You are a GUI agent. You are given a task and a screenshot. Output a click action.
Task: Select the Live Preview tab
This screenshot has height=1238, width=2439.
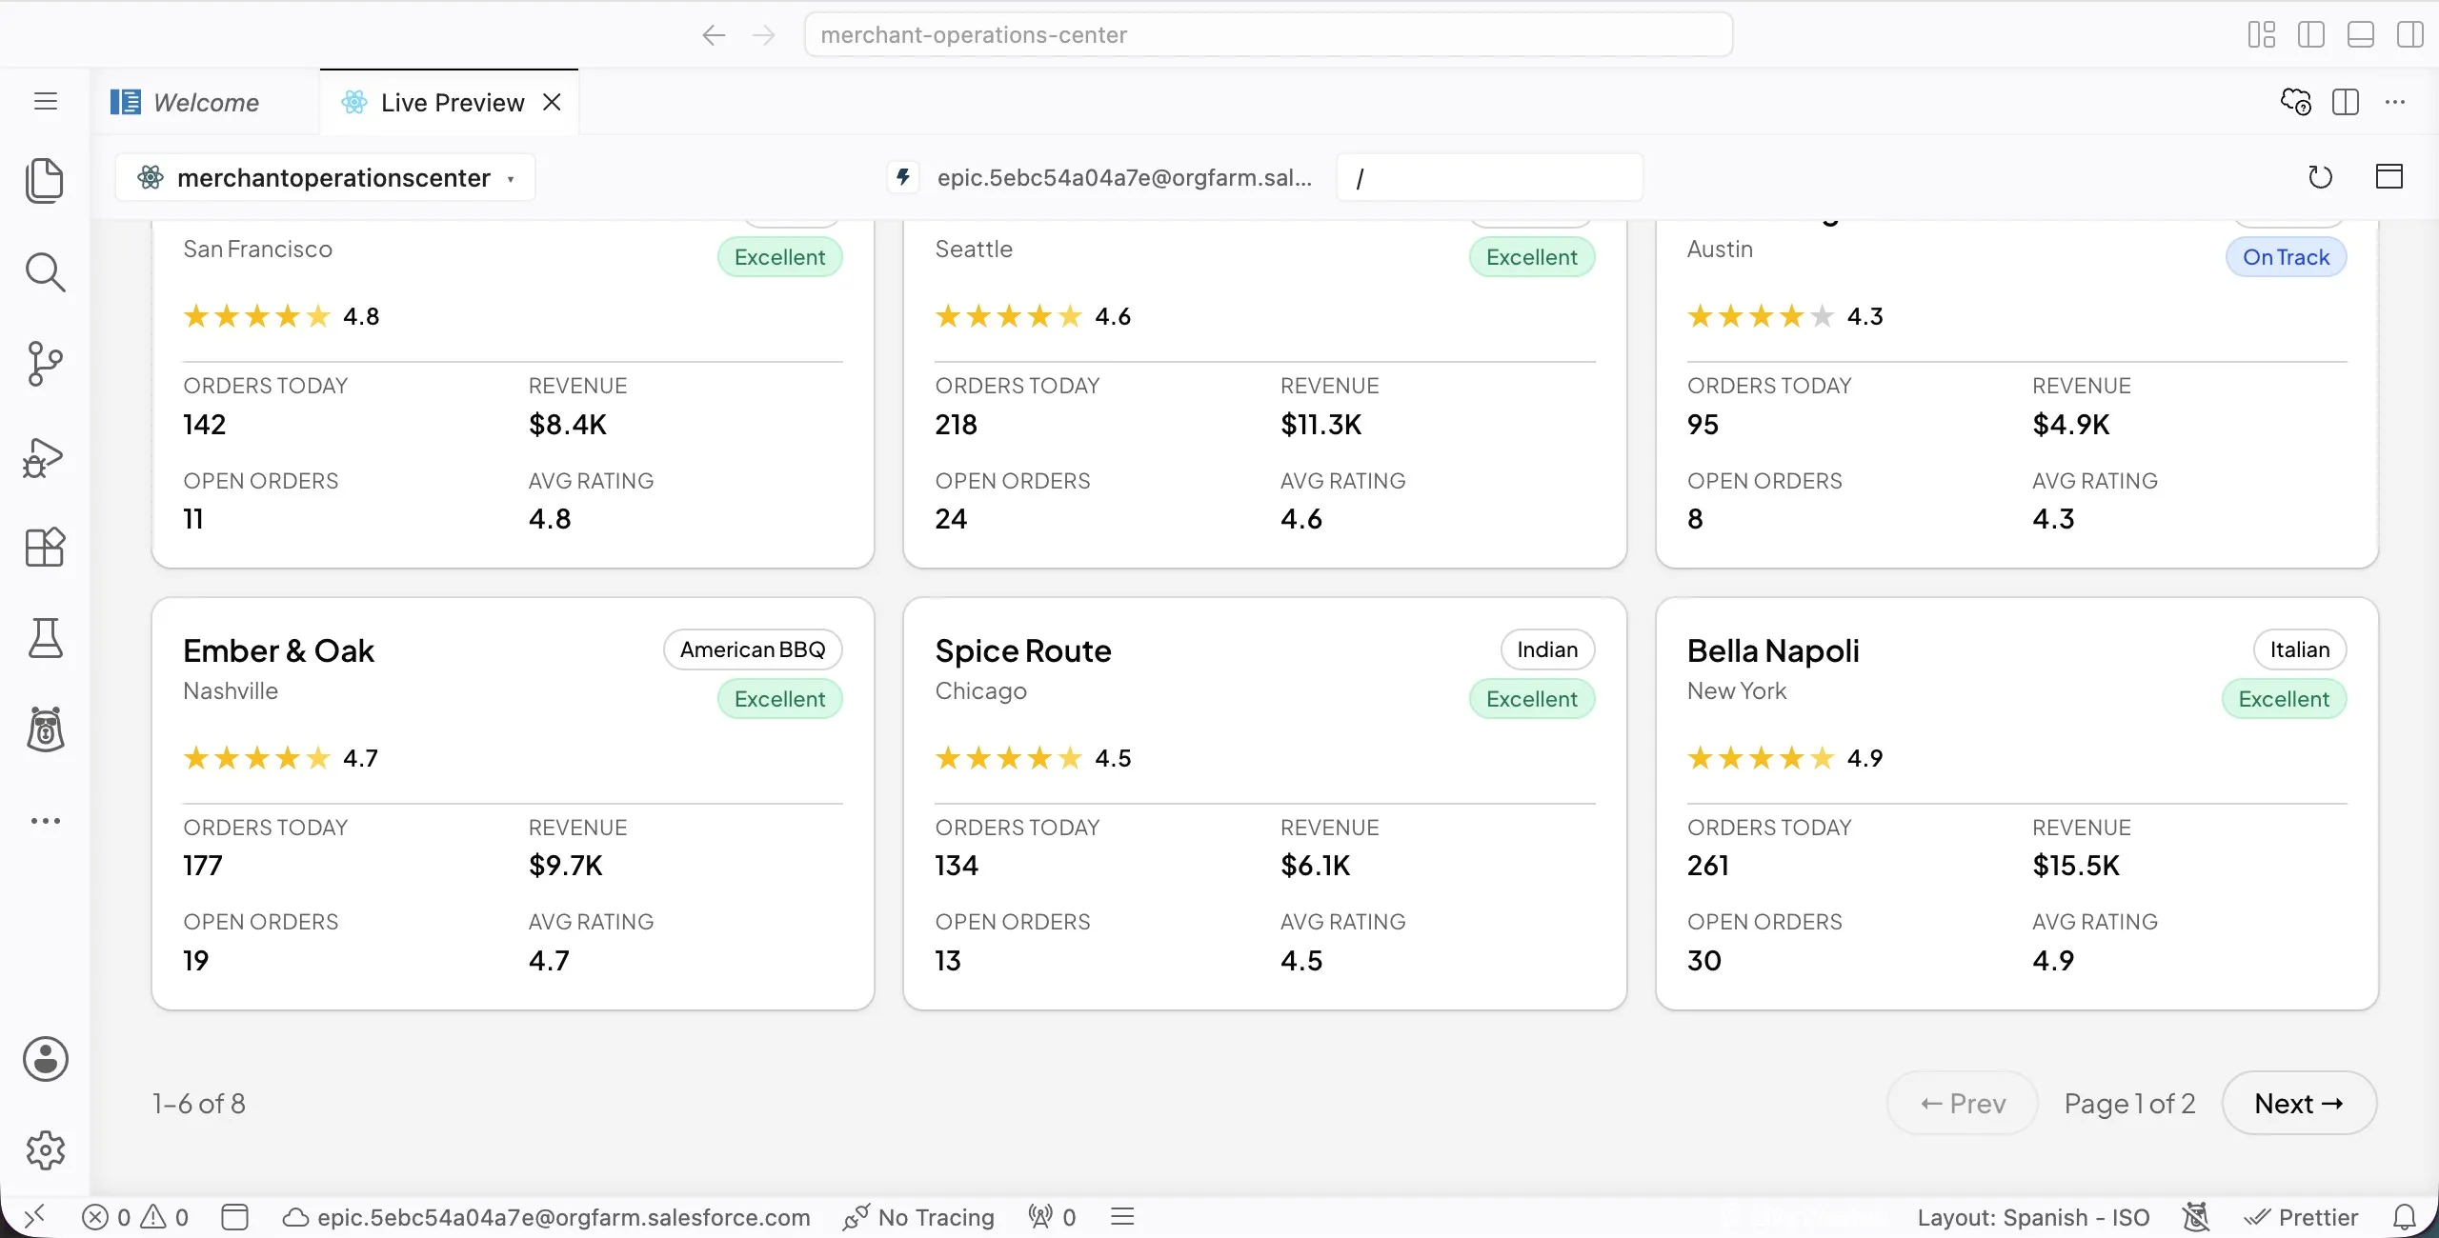coord(452,103)
